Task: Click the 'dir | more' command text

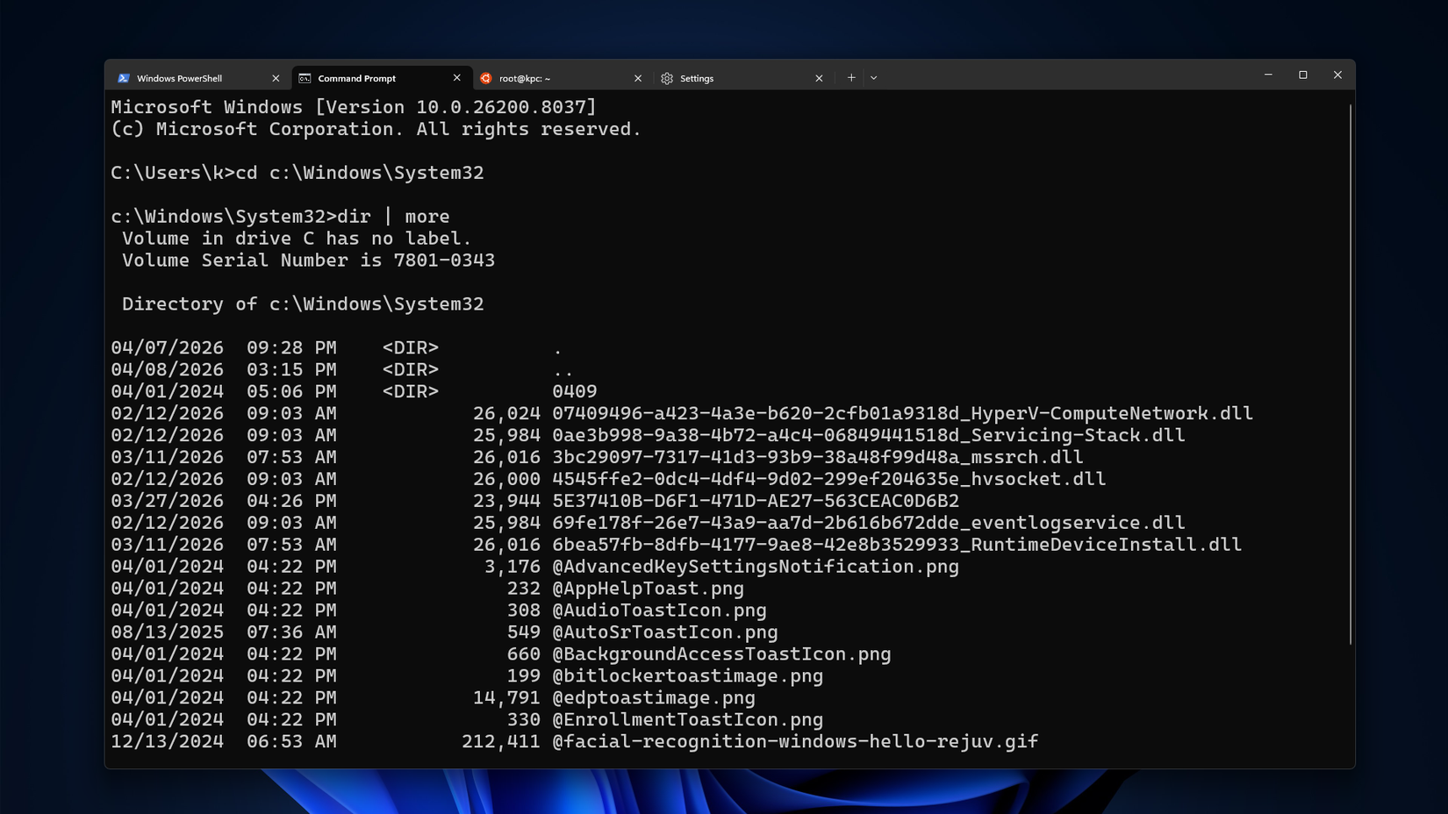Action: pyautogui.click(x=393, y=217)
